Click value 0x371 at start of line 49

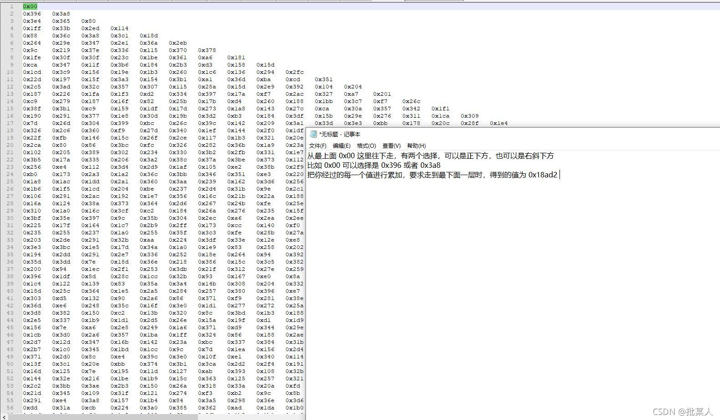(32, 357)
